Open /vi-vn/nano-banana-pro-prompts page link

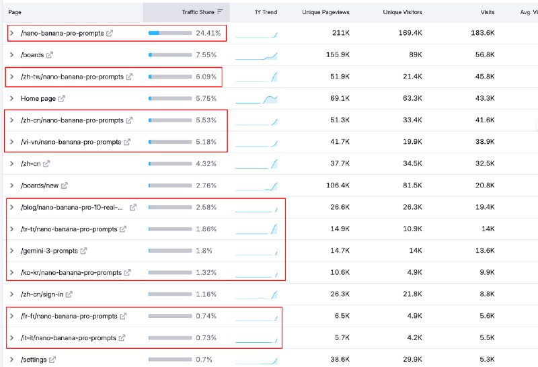(x=71, y=142)
